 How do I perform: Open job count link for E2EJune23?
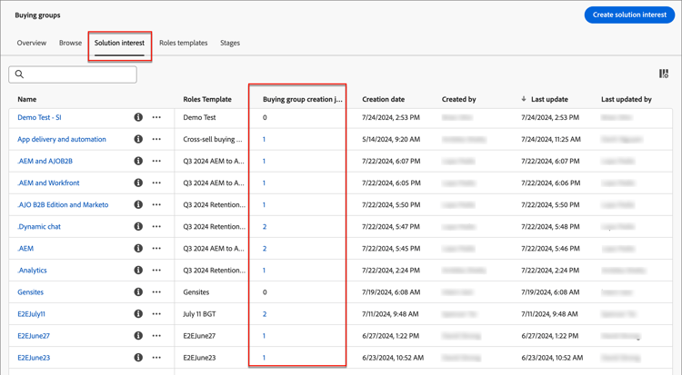point(264,358)
